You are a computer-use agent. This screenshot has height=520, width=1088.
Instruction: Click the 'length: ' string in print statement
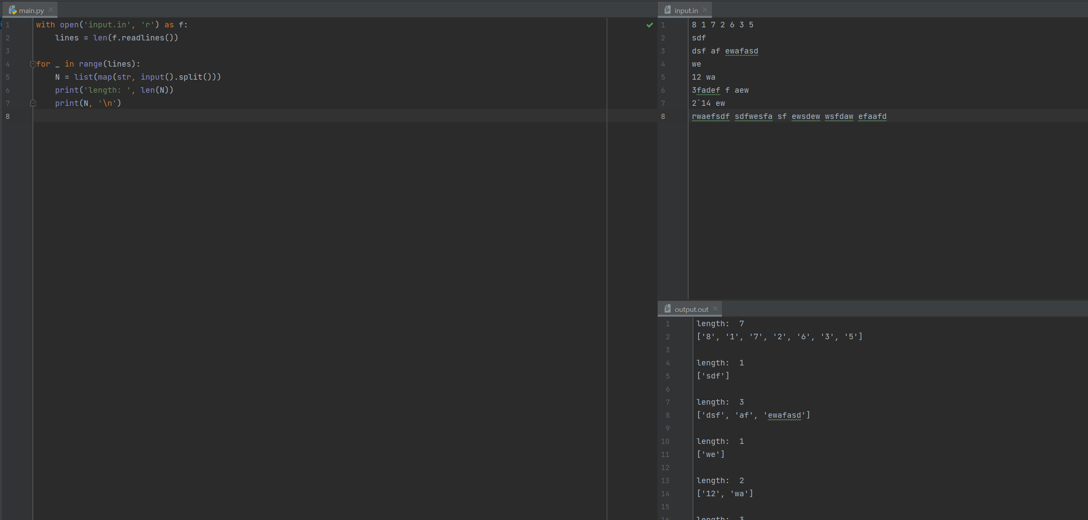(107, 90)
